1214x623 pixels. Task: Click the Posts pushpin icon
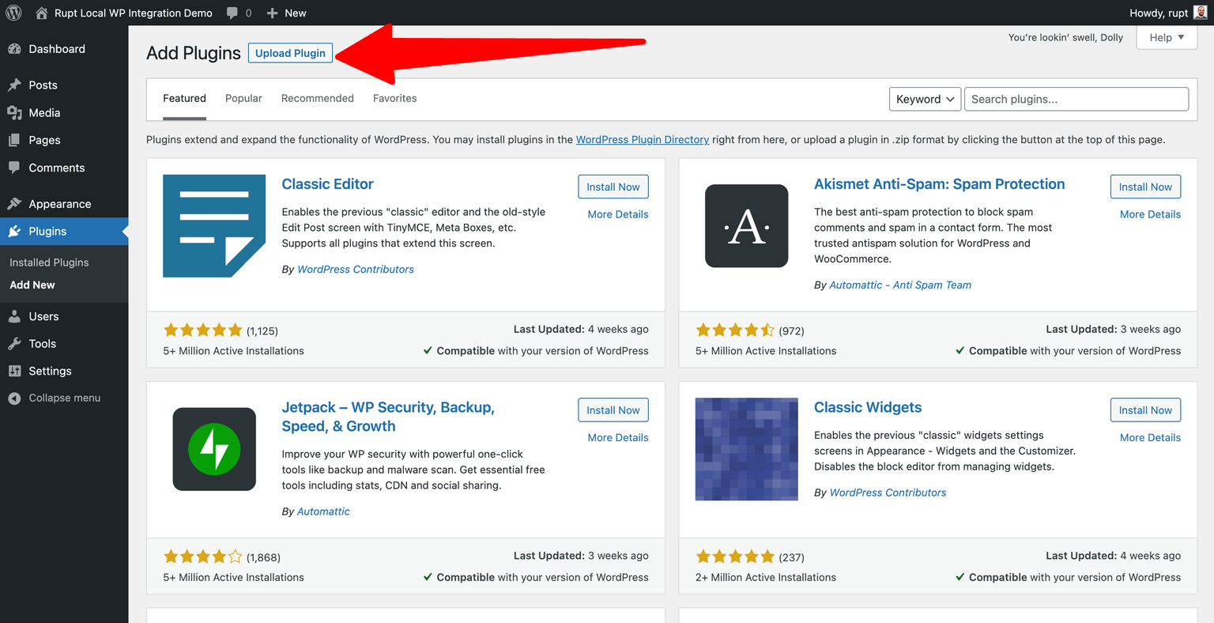14,85
